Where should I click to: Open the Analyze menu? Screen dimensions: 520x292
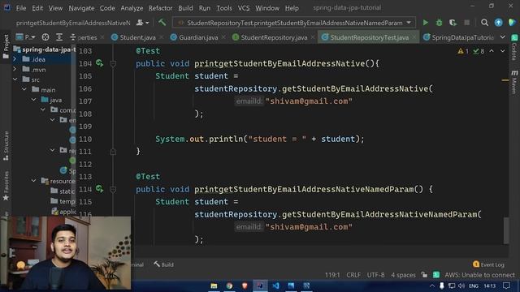[132, 8]
